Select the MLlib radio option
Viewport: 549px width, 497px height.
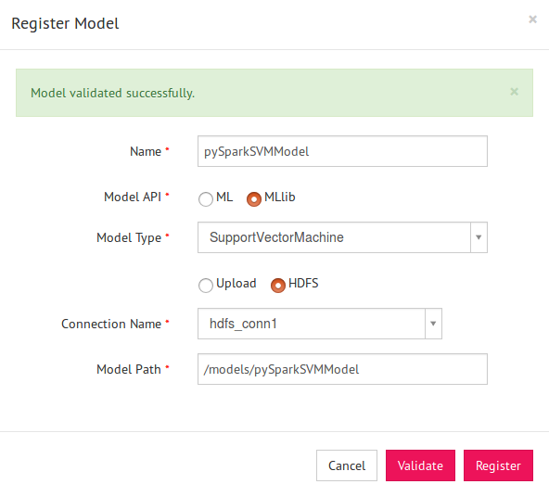(254, 199)
